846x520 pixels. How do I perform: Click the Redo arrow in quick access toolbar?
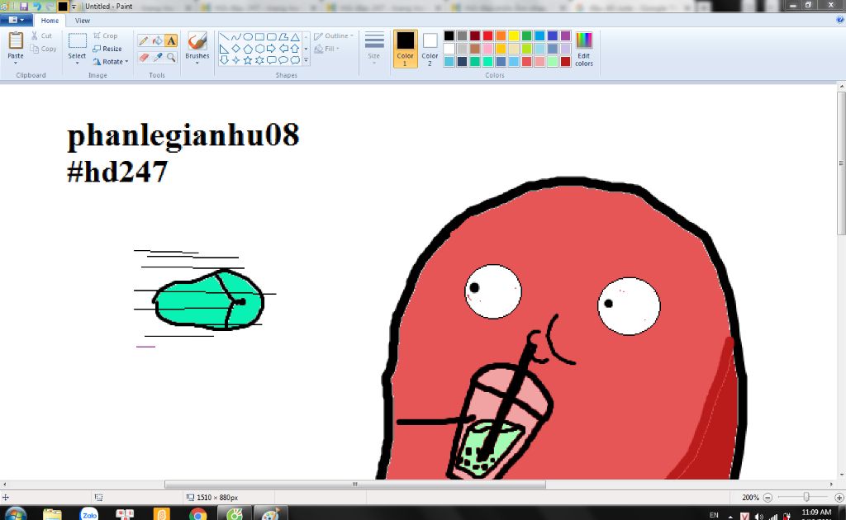(x=50, y=7)
